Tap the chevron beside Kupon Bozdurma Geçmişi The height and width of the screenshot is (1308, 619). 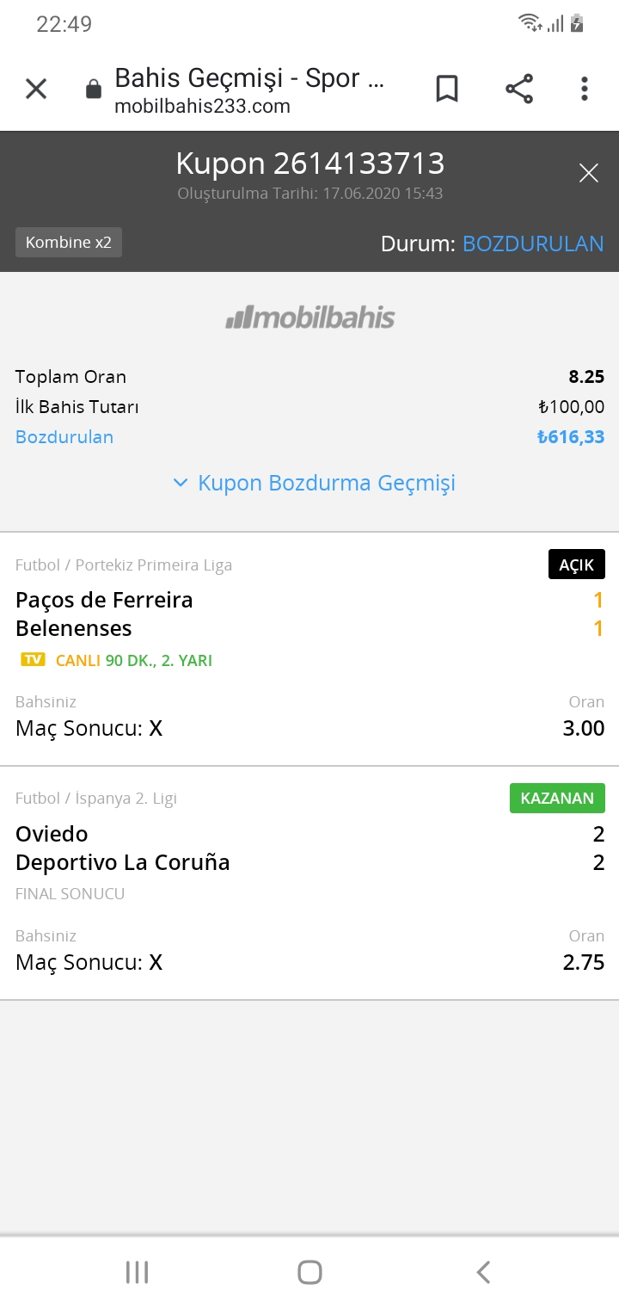180,483
